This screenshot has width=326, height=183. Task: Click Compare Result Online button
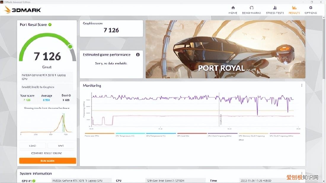click(x=47, y=153)
